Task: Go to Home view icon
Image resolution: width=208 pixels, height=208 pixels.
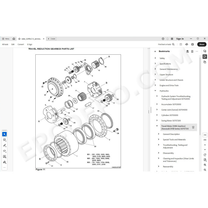Action: 14,39
